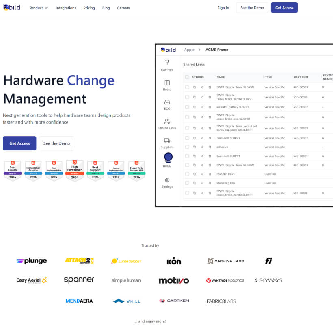Check the adhesive row checkbox
The height and width of the screenshot is (325, 333).
187,147
